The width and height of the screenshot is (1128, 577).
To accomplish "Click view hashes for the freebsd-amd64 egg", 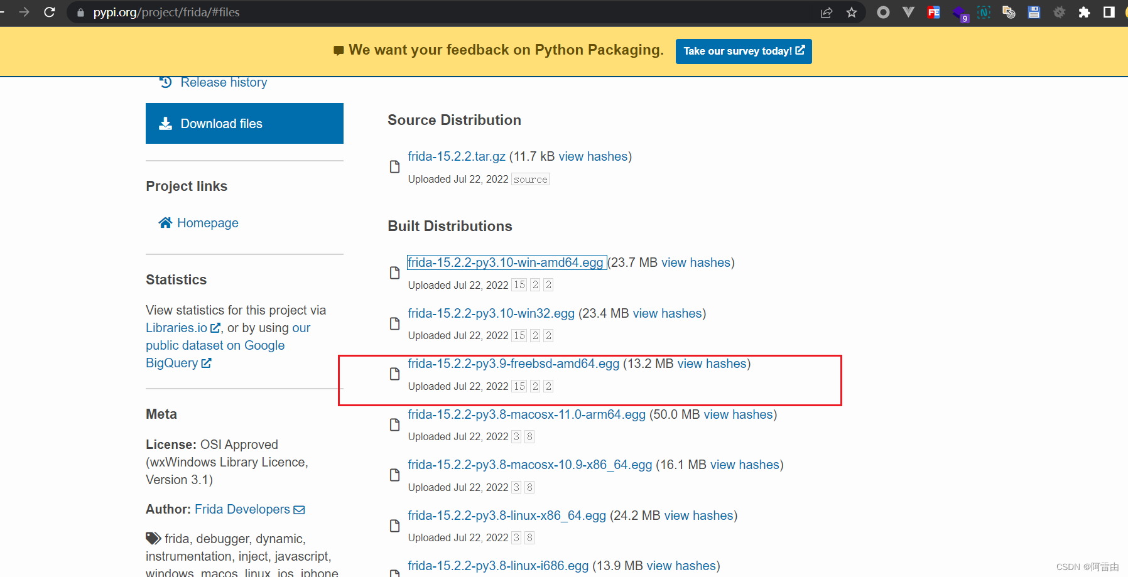I will tap(713, 364).
